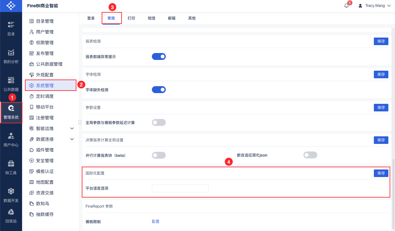Switch to the 常规 tab
395x231 pixels.
111,18
